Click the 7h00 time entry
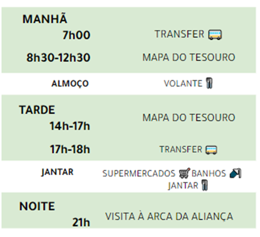The width and height of the screenshot is (260, 237). tap(76, 35)
